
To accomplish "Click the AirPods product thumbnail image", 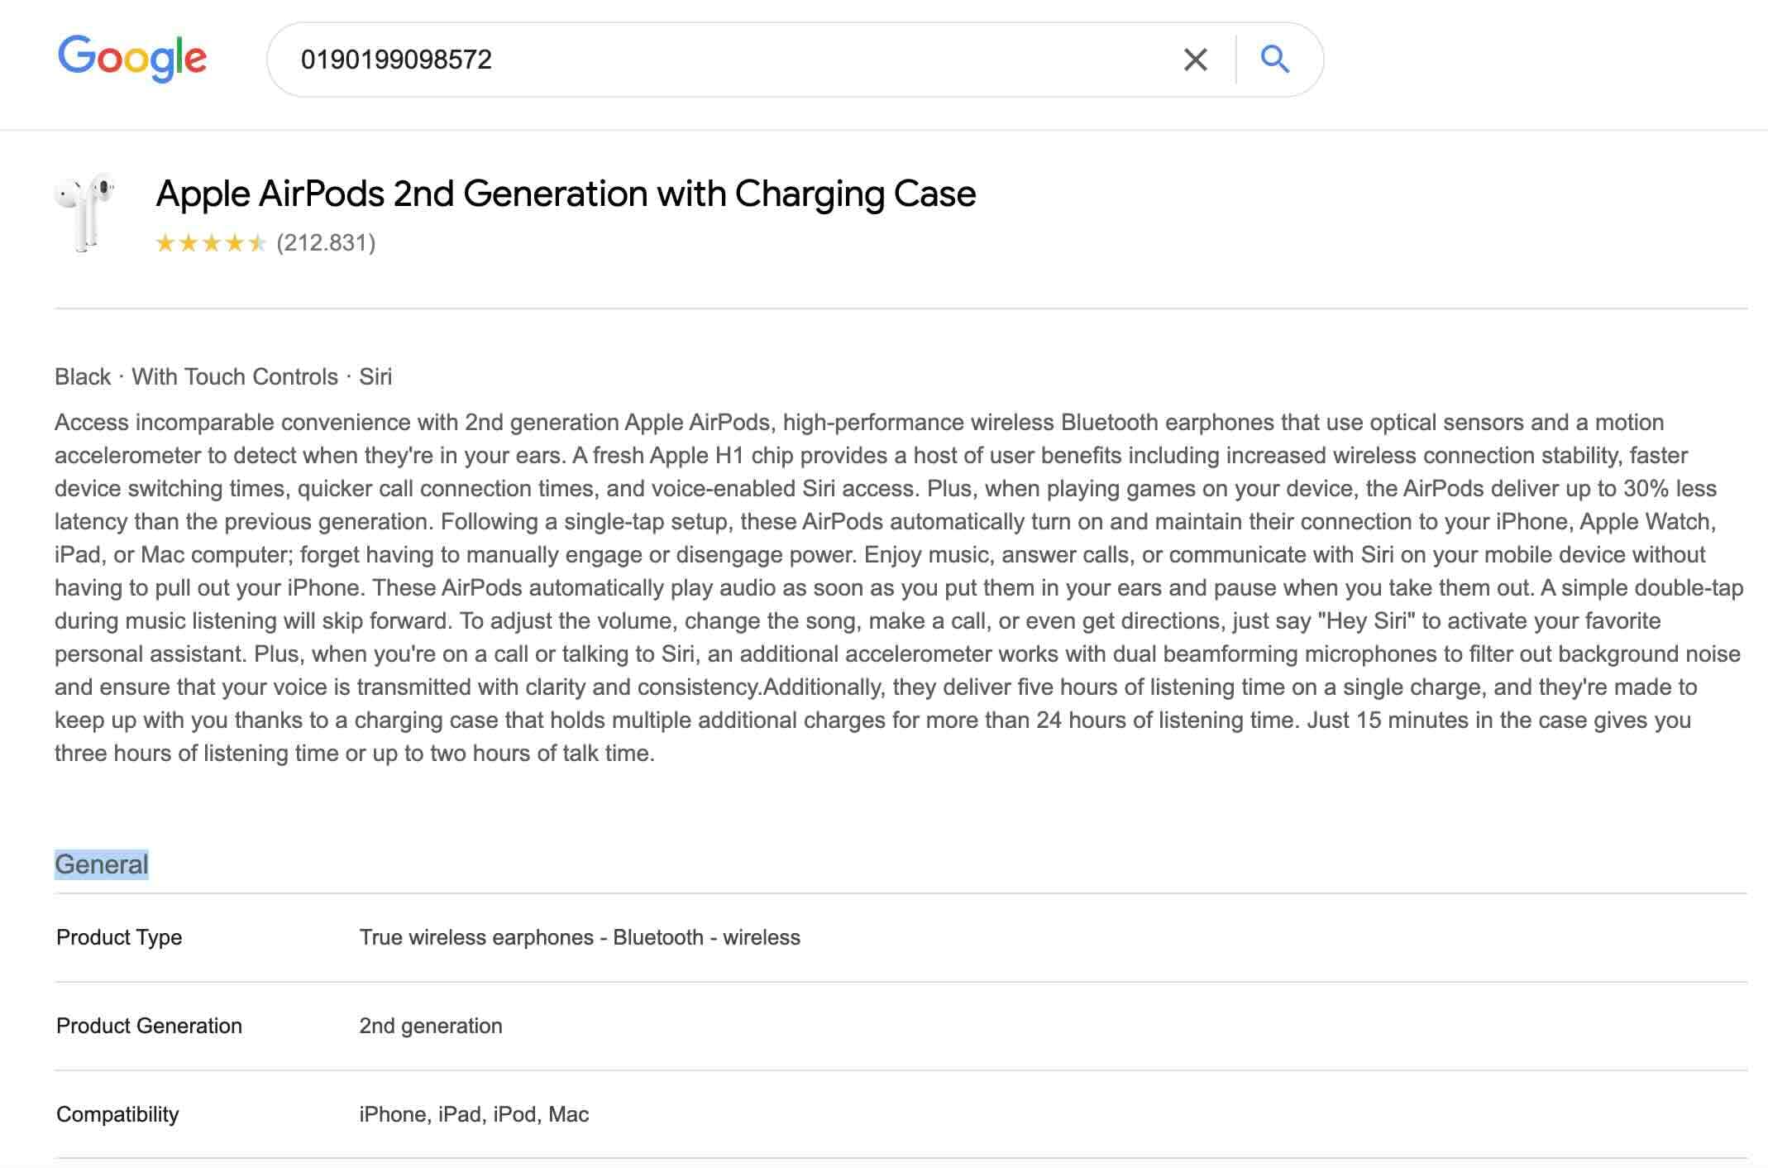I will [x=85, y=212].
